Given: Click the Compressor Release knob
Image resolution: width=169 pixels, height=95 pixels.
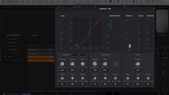Looking at the screenshot, I should coord(115,78).
